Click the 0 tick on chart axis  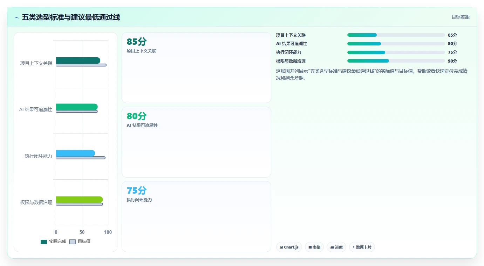[56, 232]
